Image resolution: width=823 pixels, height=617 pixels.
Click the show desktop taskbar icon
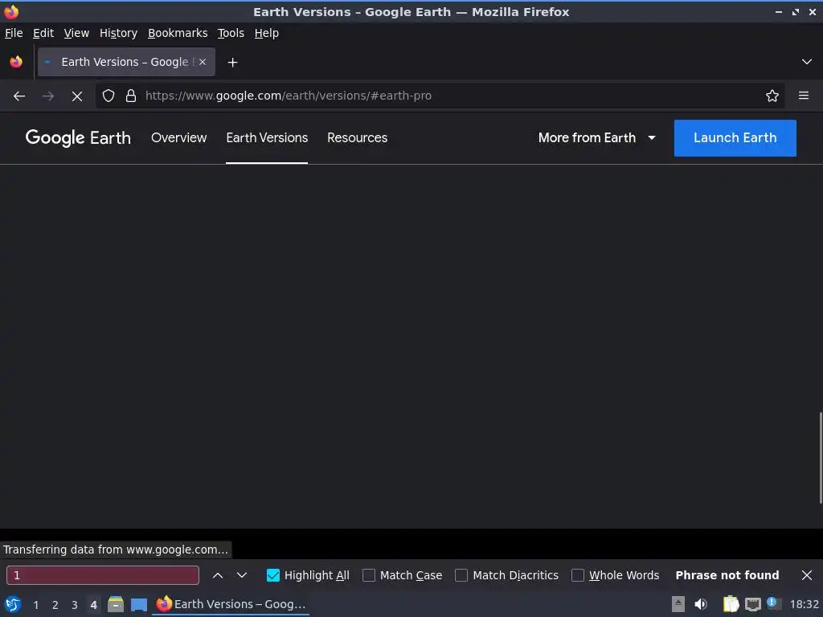(x=139, y=604)
